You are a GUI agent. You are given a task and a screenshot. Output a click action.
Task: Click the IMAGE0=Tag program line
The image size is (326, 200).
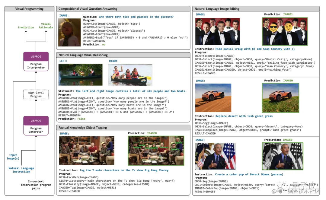pos(88,188)
